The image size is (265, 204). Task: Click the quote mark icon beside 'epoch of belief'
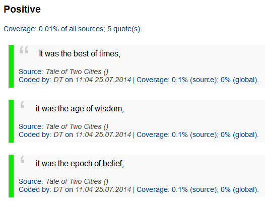[22, 160]
